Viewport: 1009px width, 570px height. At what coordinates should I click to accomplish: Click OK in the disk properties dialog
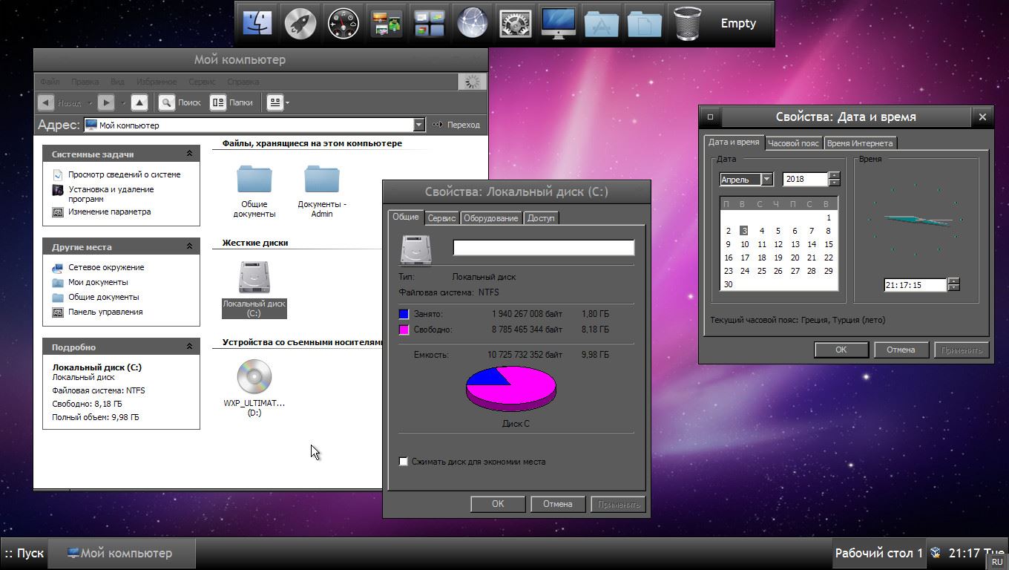coord(498,504)
